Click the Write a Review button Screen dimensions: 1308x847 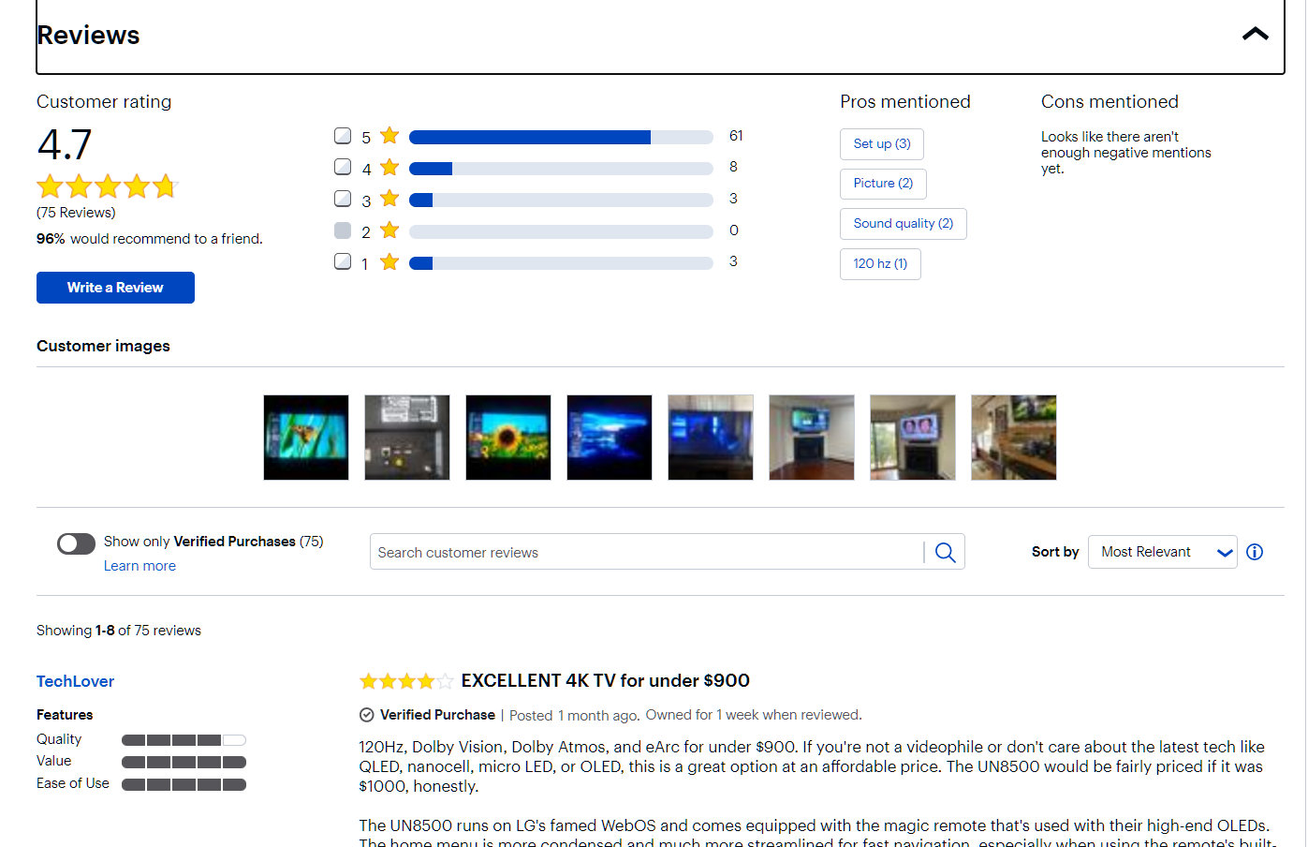coord(115,288)
